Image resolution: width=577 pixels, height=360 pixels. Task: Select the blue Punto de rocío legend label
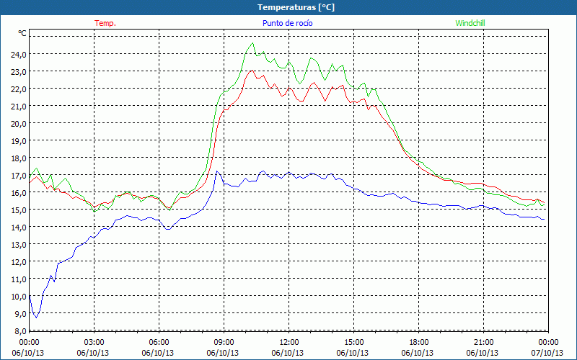[287, 23]
